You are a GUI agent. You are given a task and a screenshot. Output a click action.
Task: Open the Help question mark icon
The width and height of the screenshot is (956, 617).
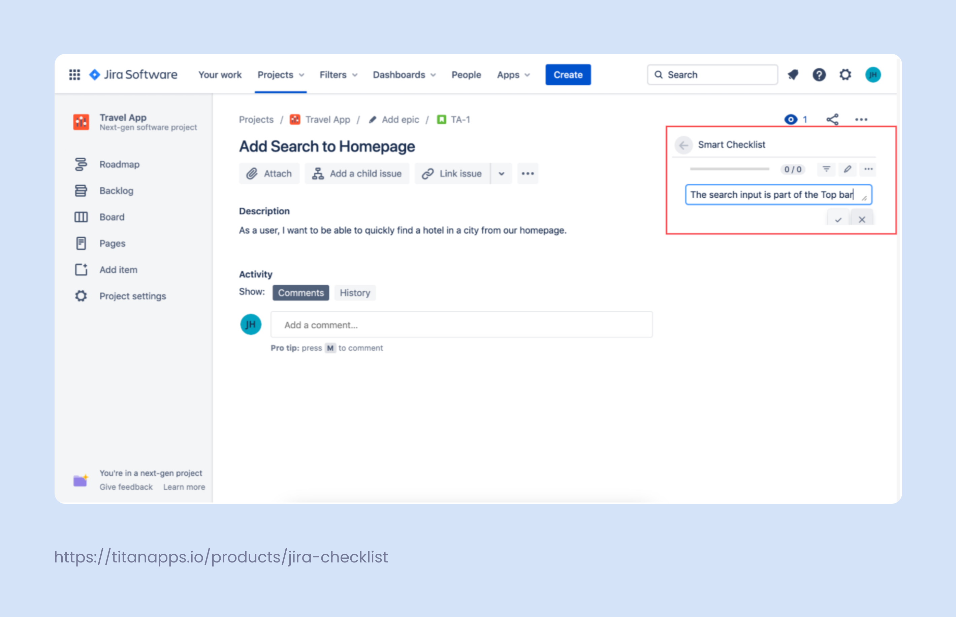click(x=819, y=74)
